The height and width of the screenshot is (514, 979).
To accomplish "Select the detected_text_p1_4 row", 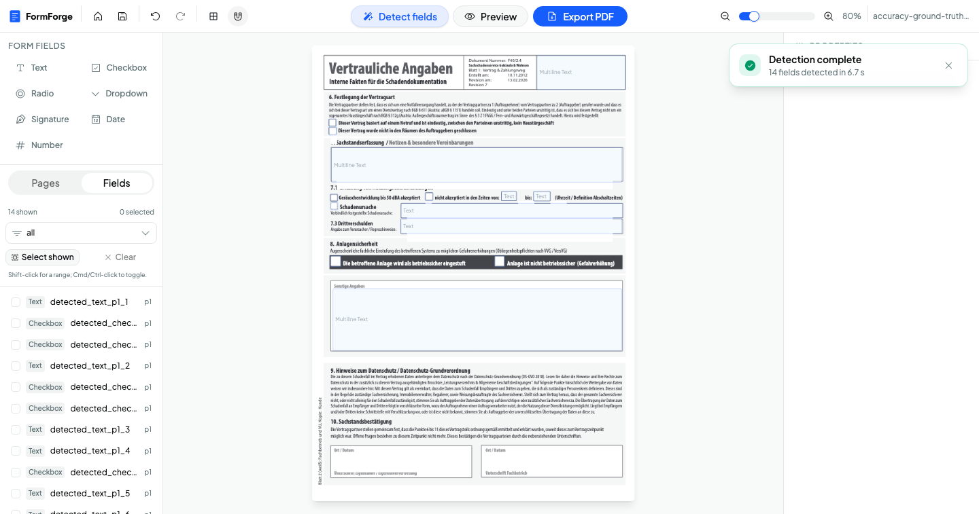I will click(81, 451).
